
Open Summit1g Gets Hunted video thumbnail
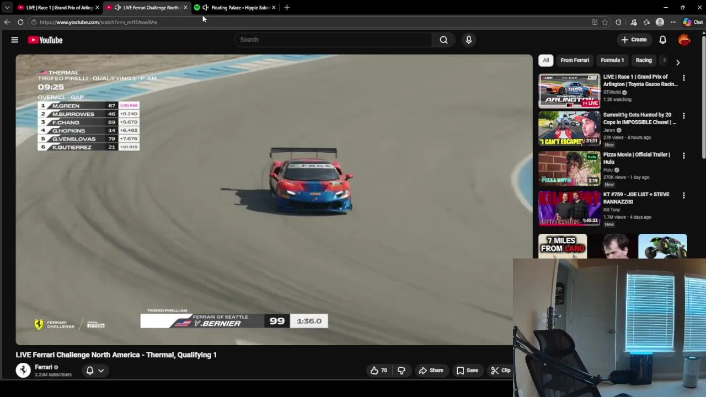[569, 129]
